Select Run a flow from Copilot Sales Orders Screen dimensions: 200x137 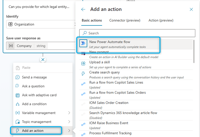coord(117,93)
